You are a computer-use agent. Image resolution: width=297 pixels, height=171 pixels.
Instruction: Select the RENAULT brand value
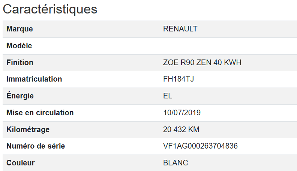180,29
